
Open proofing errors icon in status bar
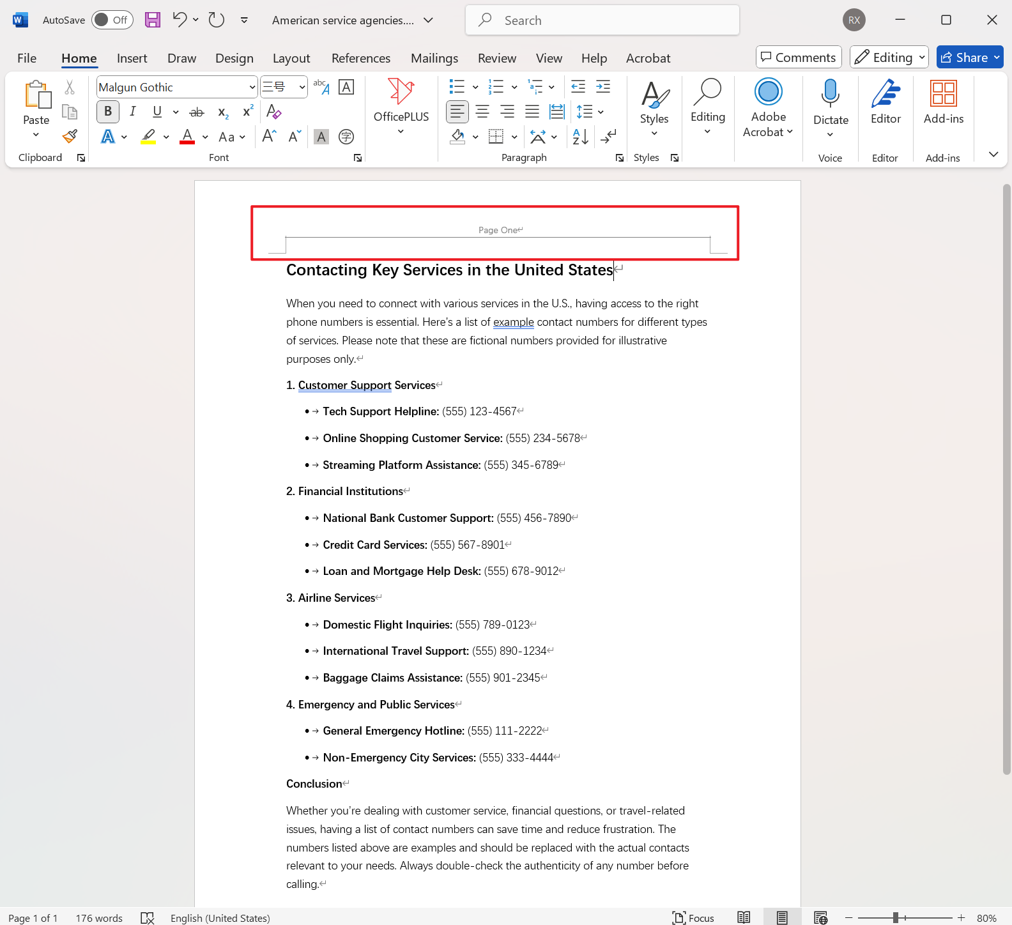click(148, 918)
